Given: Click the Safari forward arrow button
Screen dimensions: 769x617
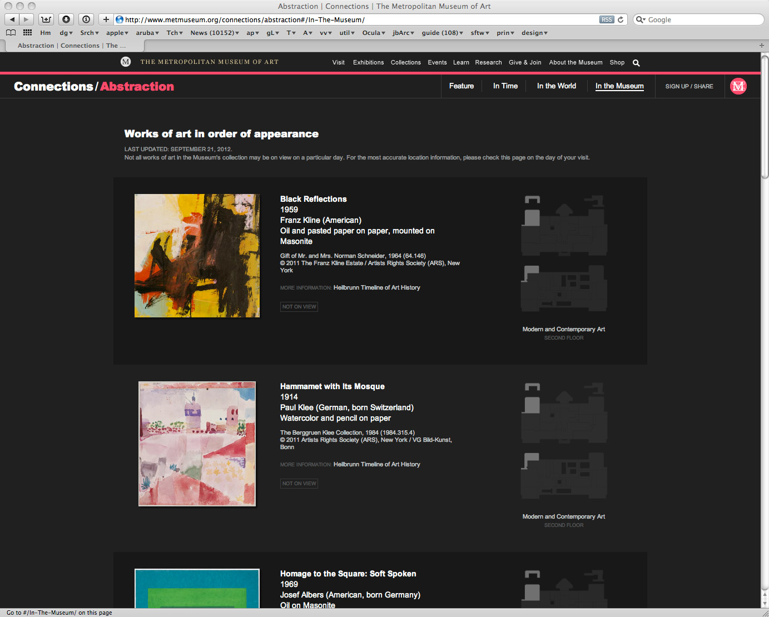Looking at the screenshot, I should (26, 19).
